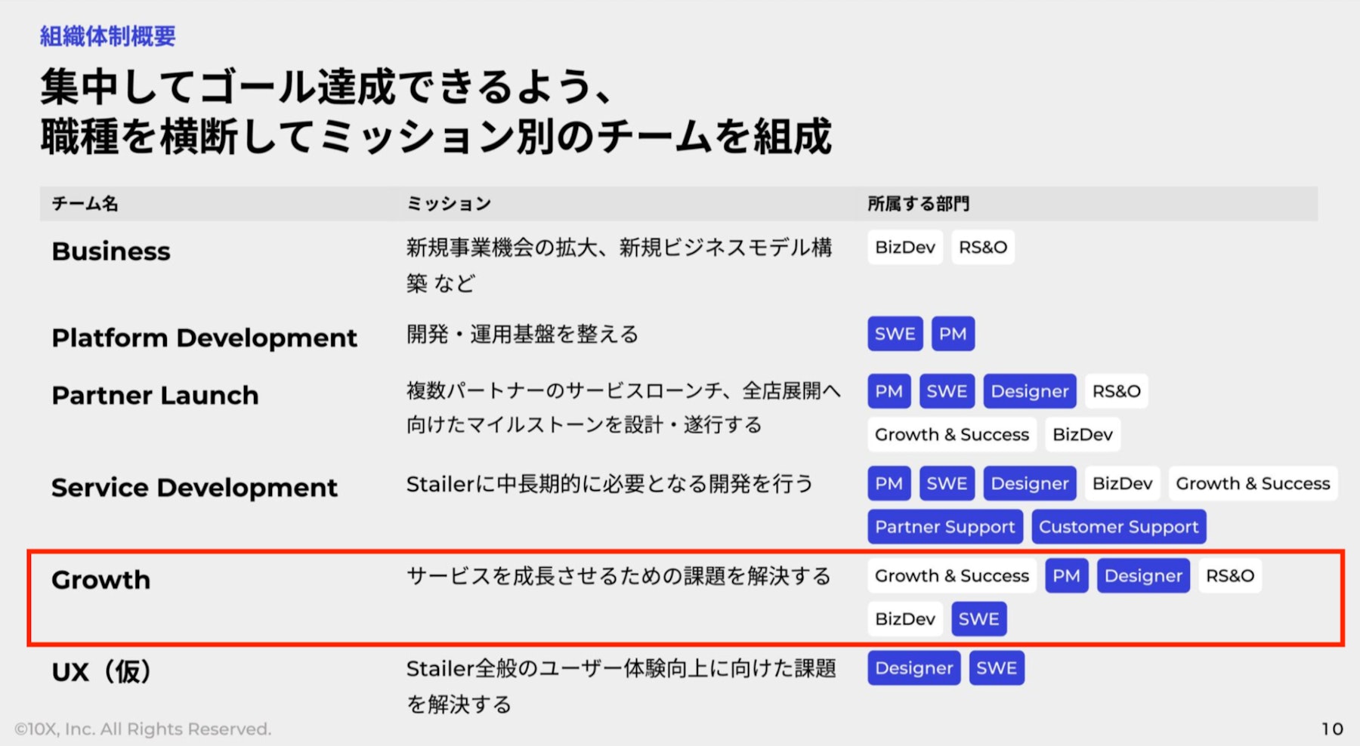This screenshot has height=746, width=1360.
Task: Click the Partner Launch team name
Action: [x=155, y=395]
